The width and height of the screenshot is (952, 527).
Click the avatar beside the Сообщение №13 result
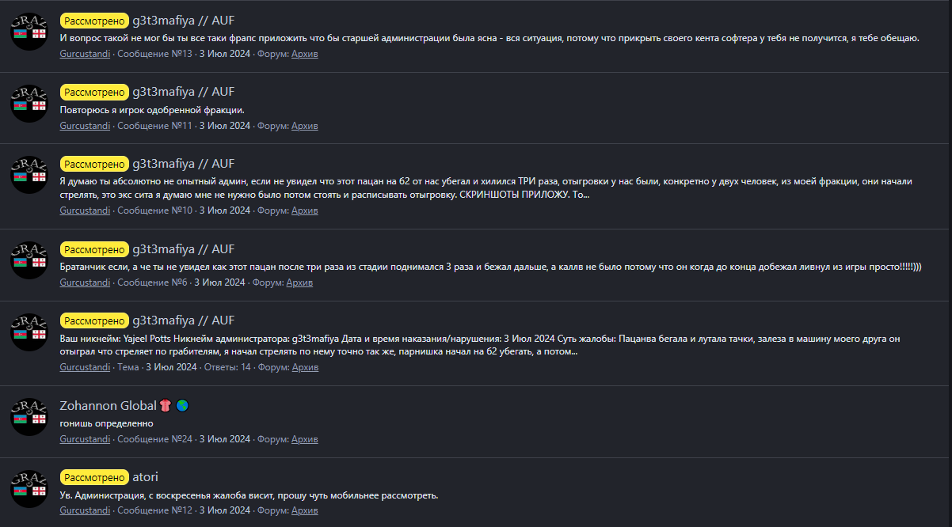tap(29, 31)
